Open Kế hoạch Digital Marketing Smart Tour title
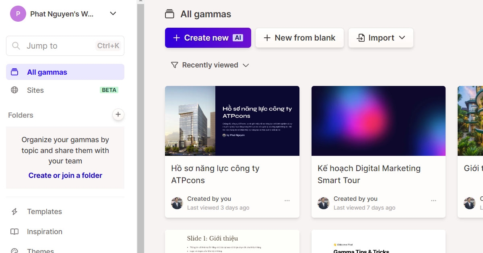This screenshot has width=483, height=253. pyautogui.click(x=369, y=174)
